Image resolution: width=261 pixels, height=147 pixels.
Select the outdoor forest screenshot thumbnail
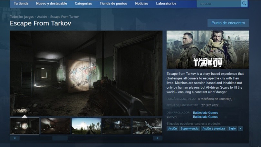pyautogui.click(x=86, y=126)
